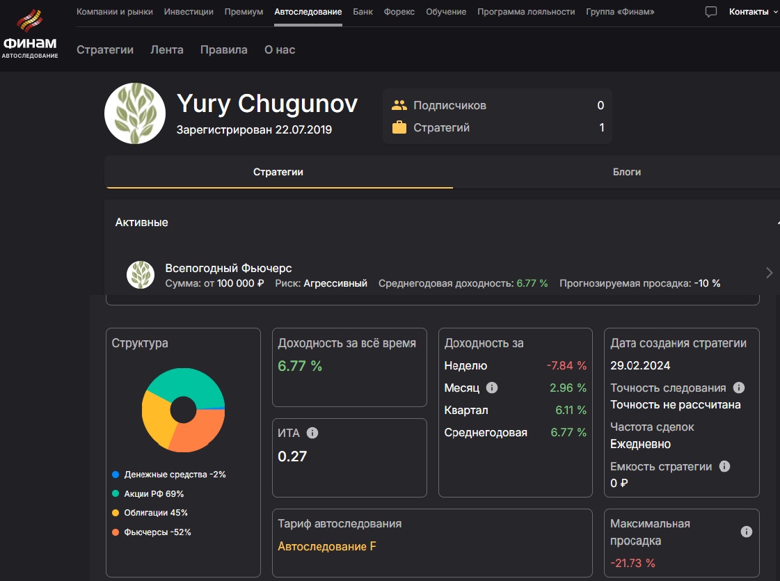Click the Подписчиков people icon
The height and width of the screenshot is (581, 780).
click(399, 106)
